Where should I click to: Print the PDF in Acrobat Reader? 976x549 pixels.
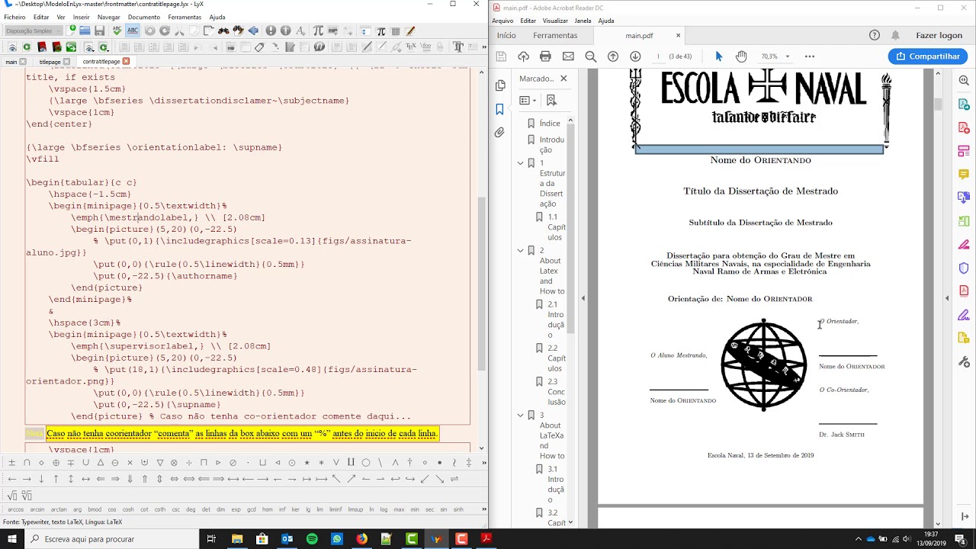545,56
